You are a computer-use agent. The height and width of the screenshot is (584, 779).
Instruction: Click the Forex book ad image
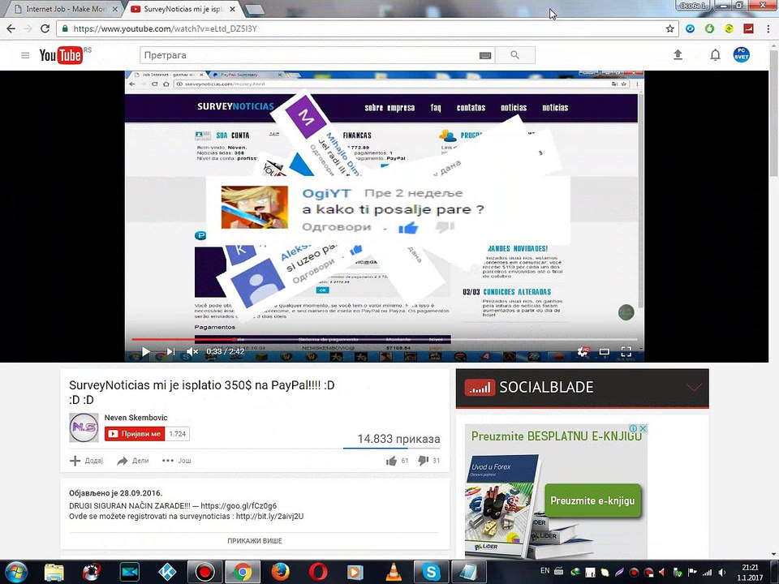(504, 505)
